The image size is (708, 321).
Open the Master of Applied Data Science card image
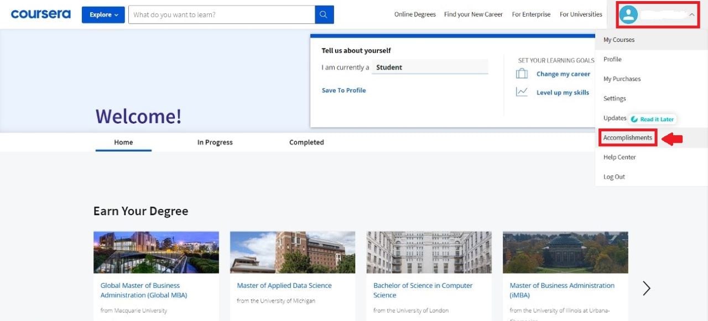coord(292,252)
